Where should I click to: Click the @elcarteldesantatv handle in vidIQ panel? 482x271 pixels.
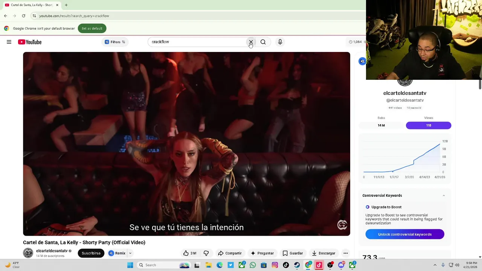405,100
